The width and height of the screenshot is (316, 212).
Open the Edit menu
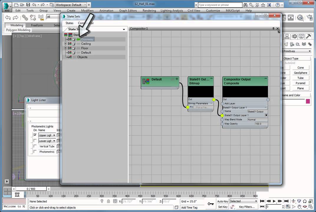click(x=18, y=11)
